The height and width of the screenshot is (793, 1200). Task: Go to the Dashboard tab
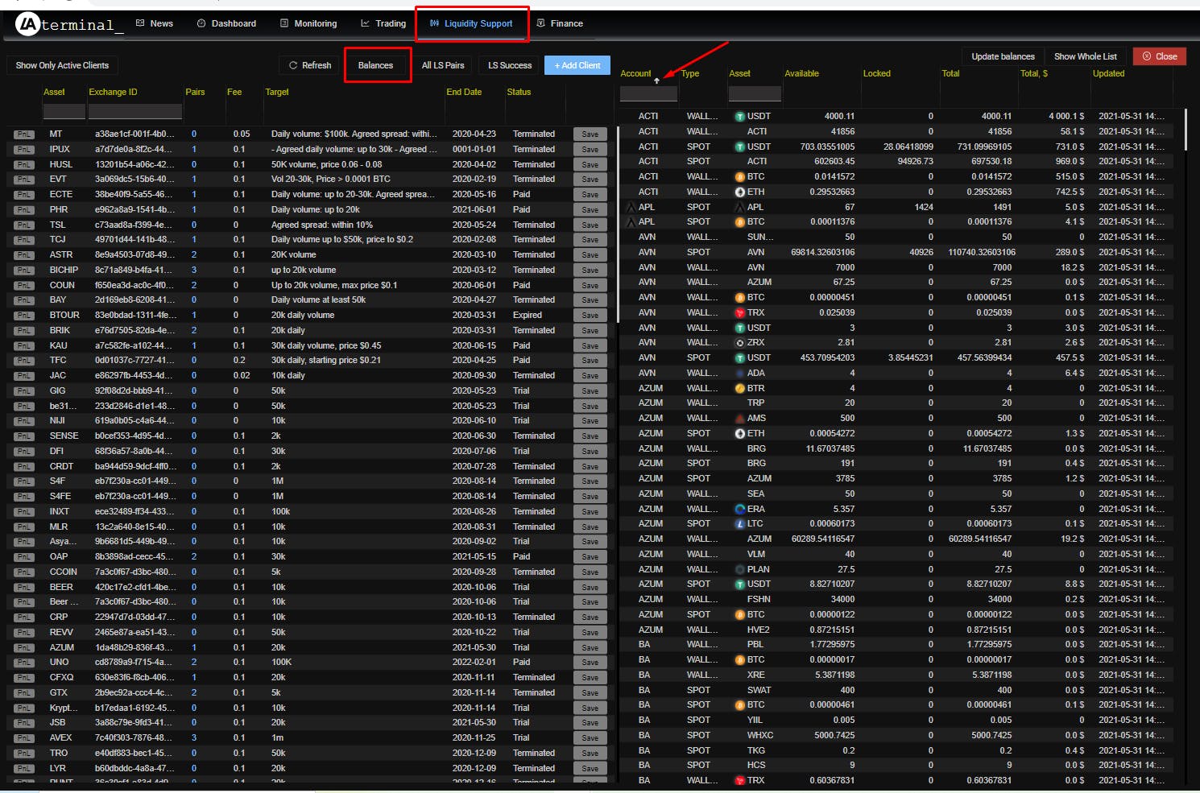pyautogui.click(x=226, y=23)
